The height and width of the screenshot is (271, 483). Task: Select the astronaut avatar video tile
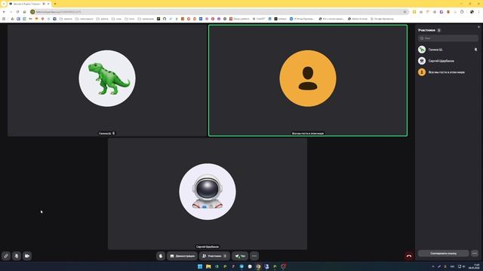click(x=208, y=193)
